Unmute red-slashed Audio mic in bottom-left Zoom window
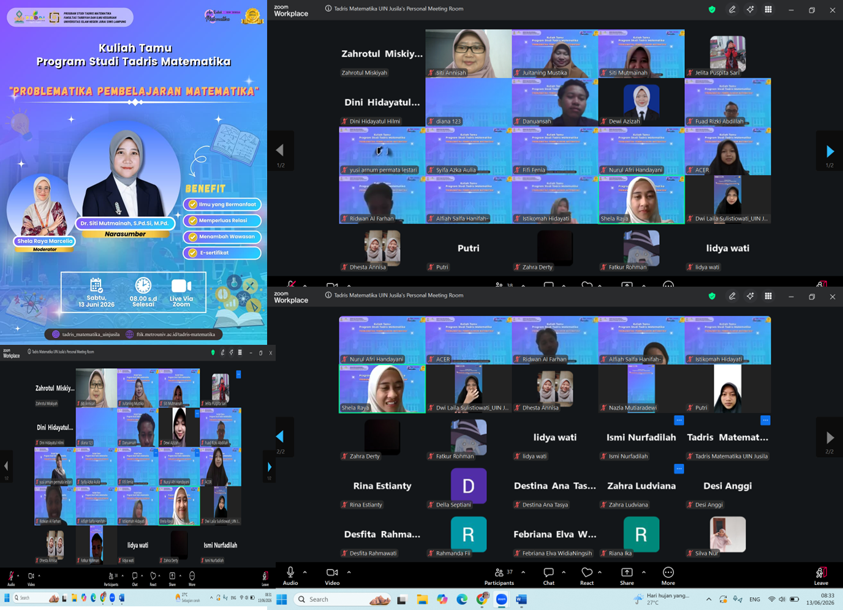 click(x=11, y=578)
